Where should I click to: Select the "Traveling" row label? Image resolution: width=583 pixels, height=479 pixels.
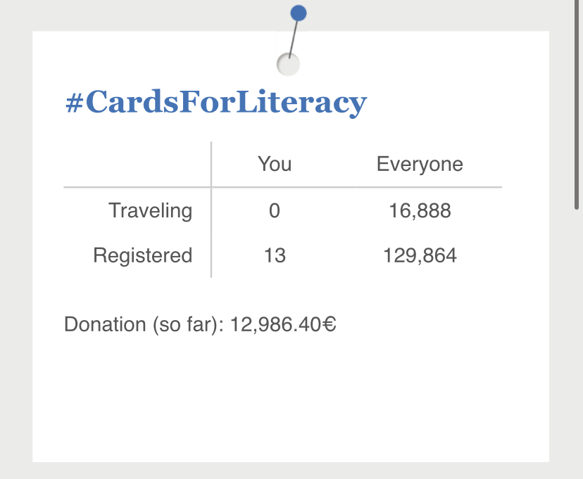pyautogui.click(x=150, y=210)
